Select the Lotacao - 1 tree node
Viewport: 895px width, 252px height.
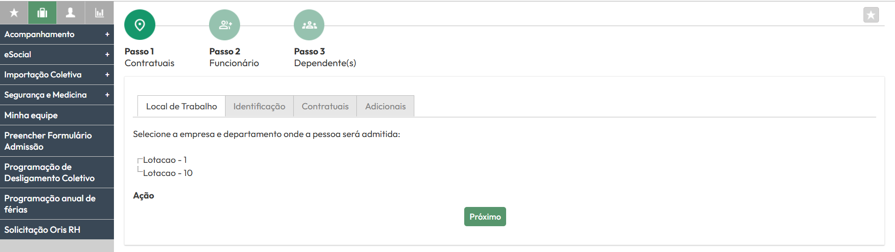point(165,160)
